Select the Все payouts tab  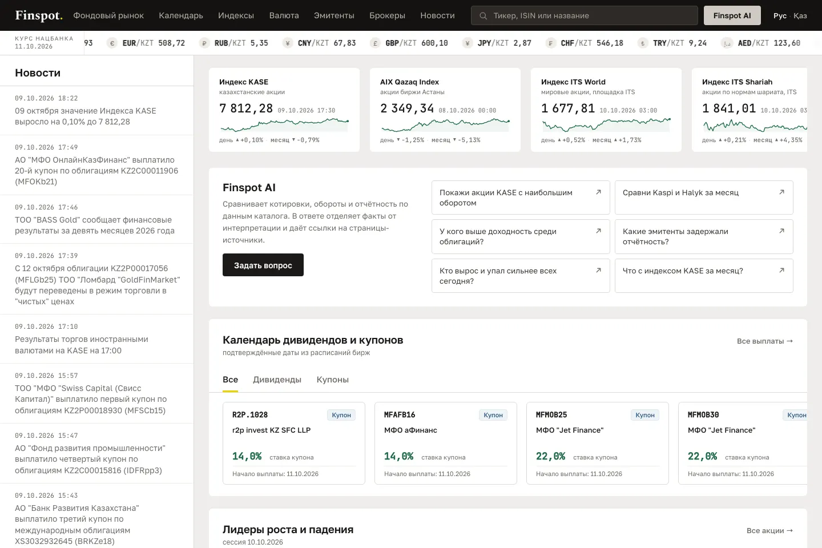coord(230,380)
